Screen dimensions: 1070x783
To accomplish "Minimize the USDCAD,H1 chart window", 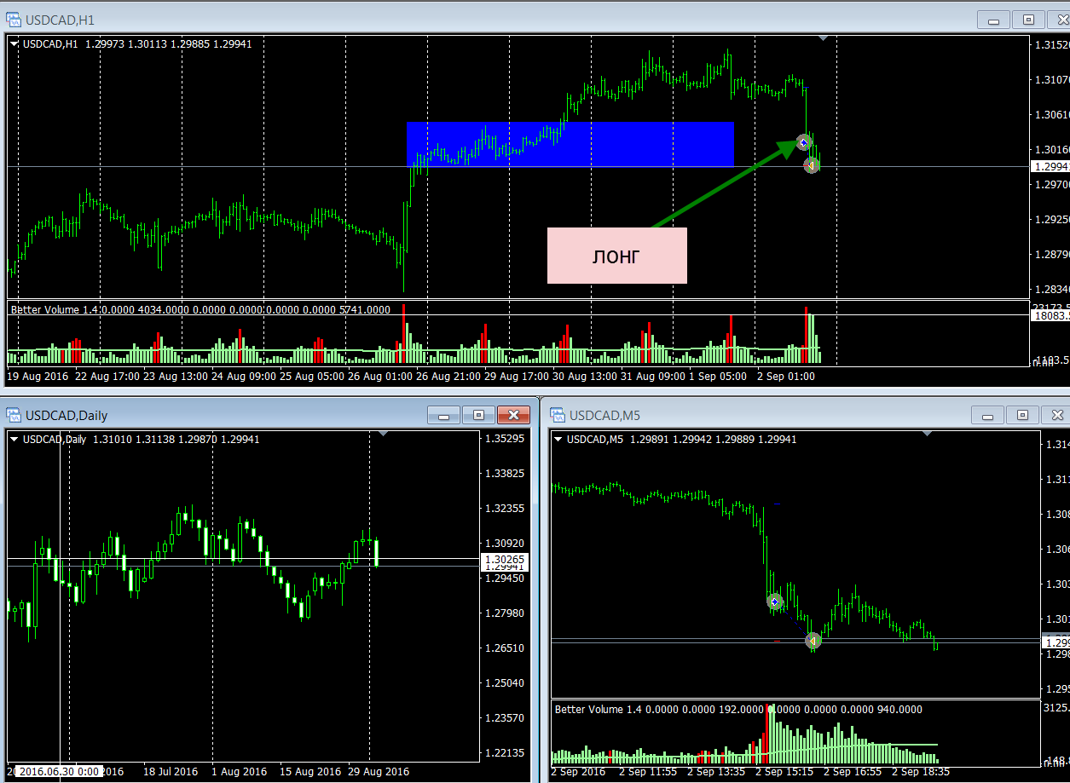I will [993, 19].
